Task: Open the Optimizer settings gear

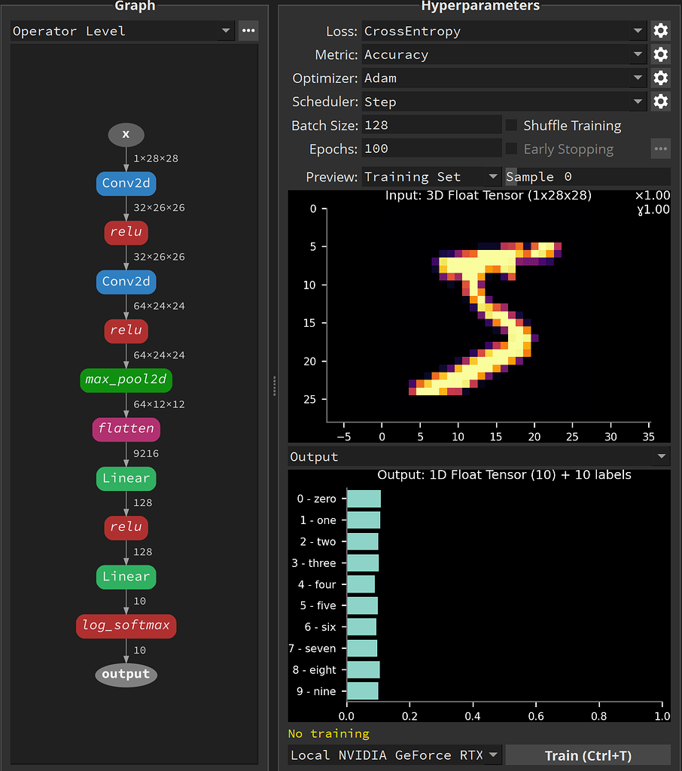Action: point(660,78)
